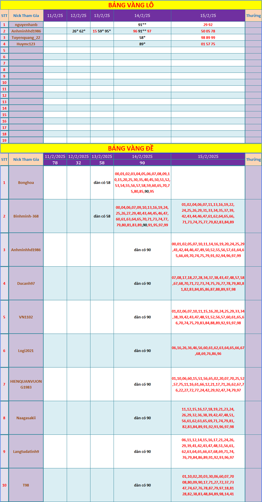The image size is (262, 502).
Task: Click Nick Tham Gia header in Lô table
Action: 26,15
